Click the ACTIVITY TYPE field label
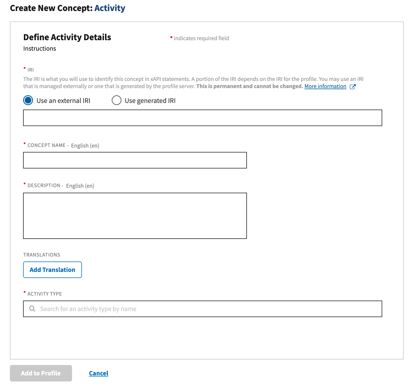Viewport: 413px width, 387px height. [45, 294]
